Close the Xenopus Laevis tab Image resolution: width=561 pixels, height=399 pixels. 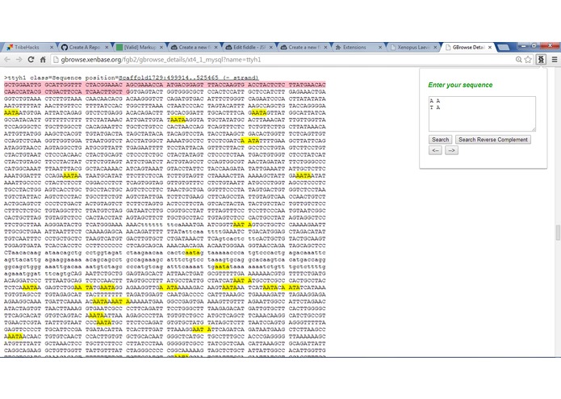pos(435,47)
